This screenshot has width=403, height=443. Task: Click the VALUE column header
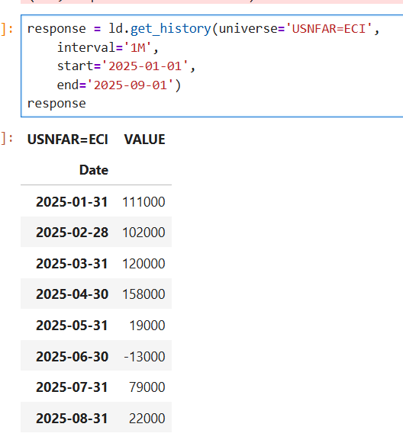(144, 140)
